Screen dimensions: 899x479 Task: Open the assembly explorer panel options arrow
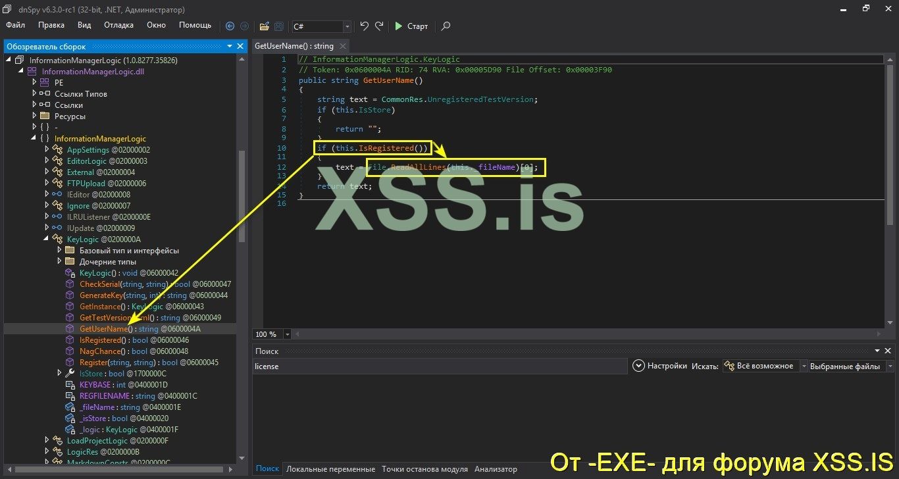click(x=230, y=46)
